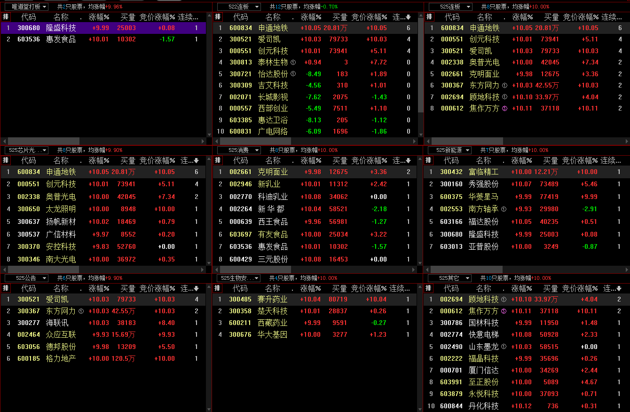Screen dimensions: 630x412
Task: Select the 华大基因 row
Action: point(315,334)
